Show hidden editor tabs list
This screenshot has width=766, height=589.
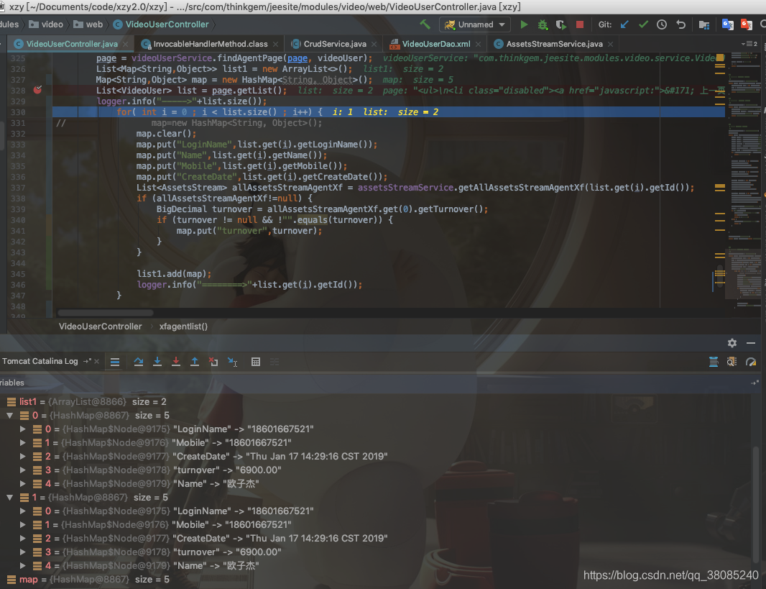749,44
